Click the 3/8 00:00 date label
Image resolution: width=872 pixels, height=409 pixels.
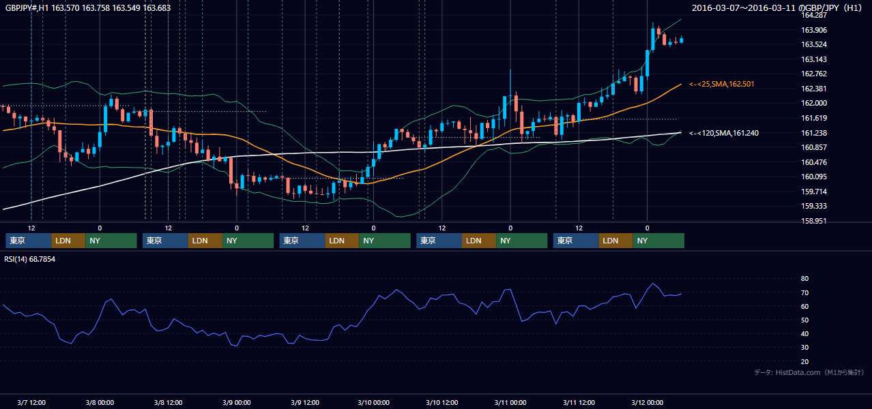click(x=100, y=402)
